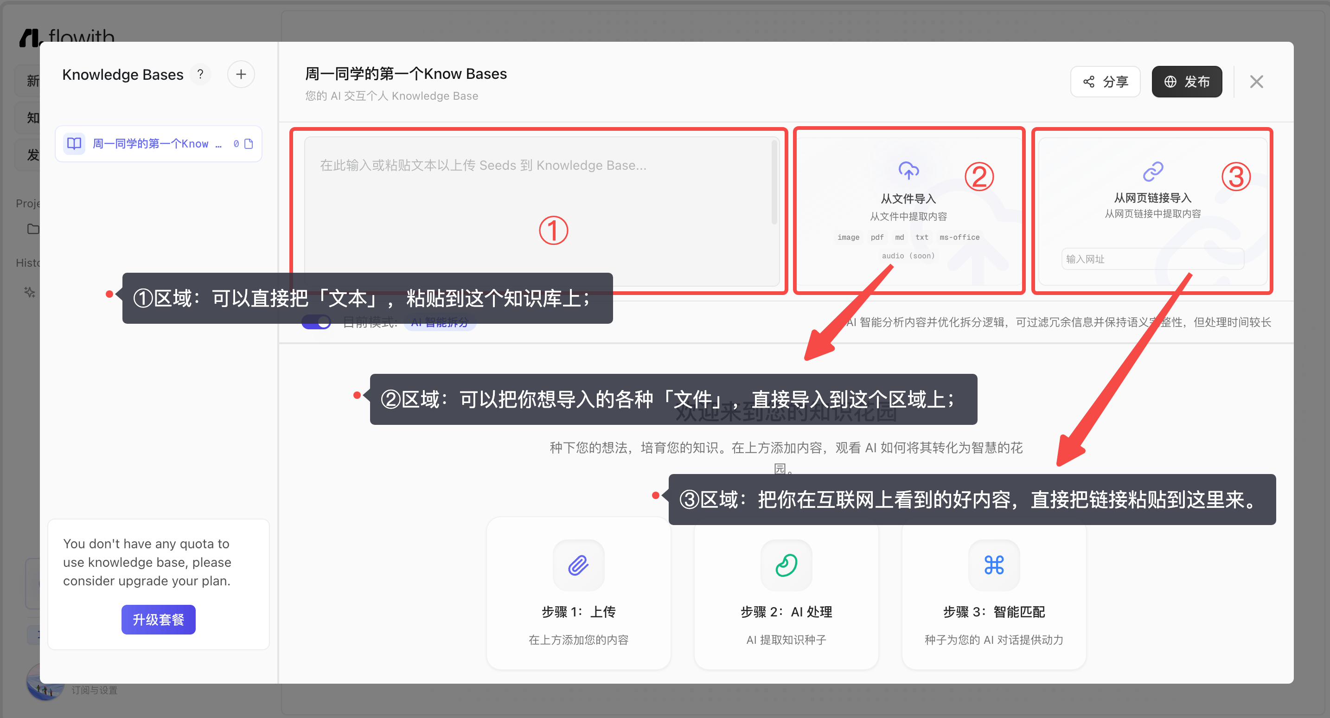Viewport: 1330px width, 718px height.
Task: Click the plus icon to add Knowledge Base
Action: 241,74
